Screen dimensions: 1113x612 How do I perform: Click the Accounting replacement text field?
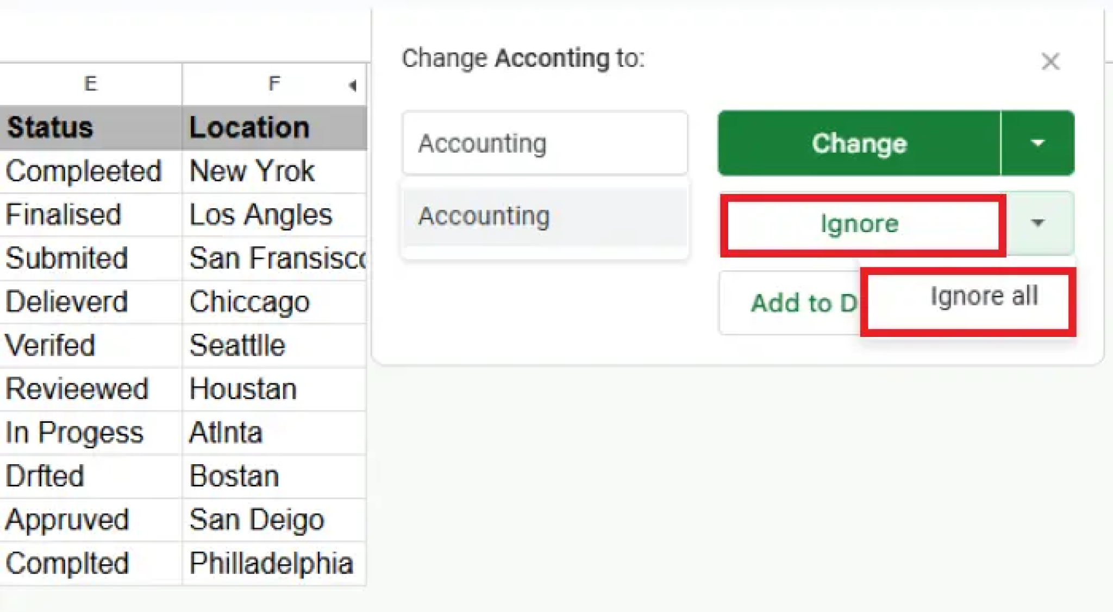pyautogui.click(x=545, y=143)
